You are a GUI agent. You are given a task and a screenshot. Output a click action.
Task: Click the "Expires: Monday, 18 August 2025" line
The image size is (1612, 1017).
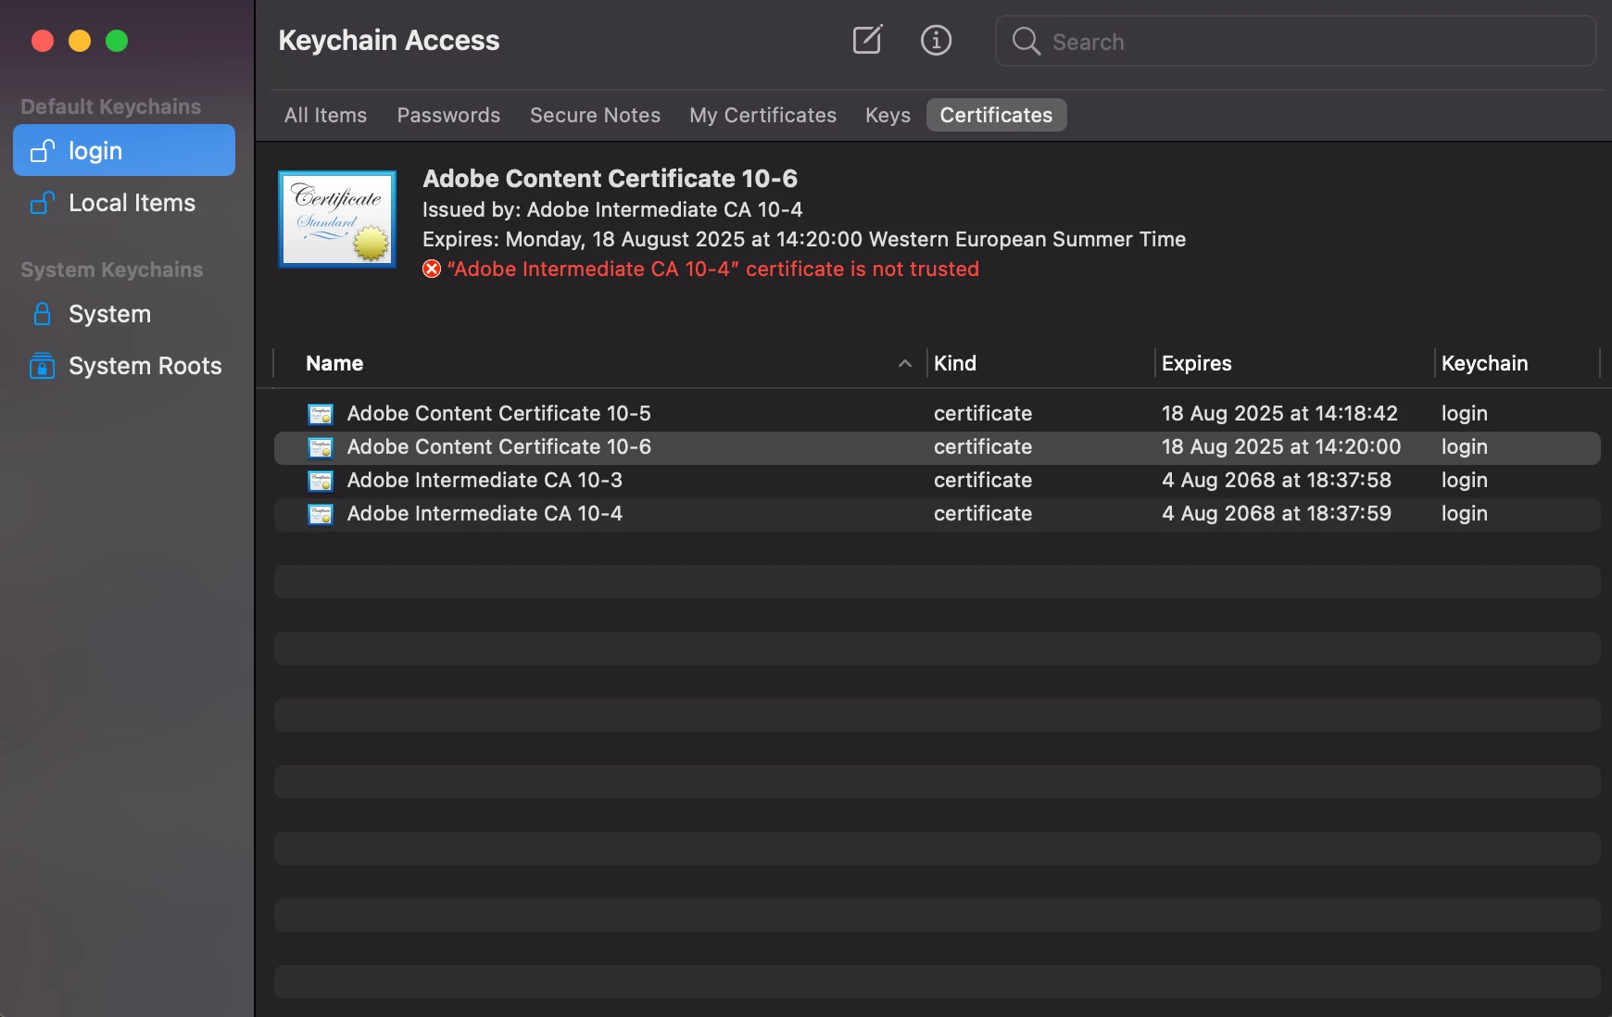(804, 239)
